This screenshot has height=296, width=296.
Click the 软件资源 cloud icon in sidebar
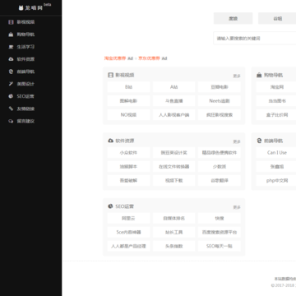(11, 59)
